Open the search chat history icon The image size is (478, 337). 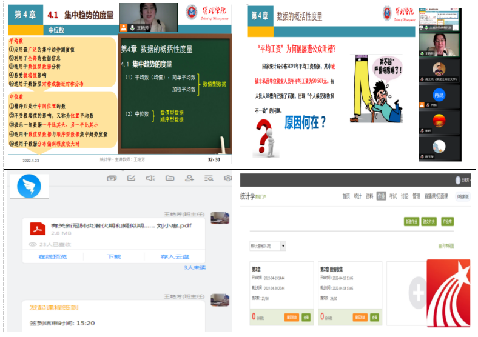click(x=209, y=178)
